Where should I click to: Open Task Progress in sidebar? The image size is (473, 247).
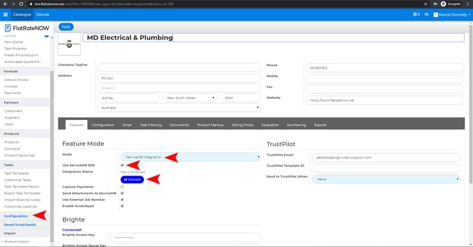click(x=15, y=49)
